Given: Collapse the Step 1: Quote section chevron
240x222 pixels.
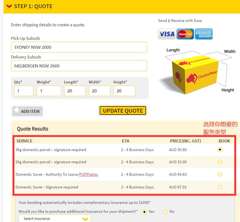Looking at the screenshot, I should coord(9,6).
